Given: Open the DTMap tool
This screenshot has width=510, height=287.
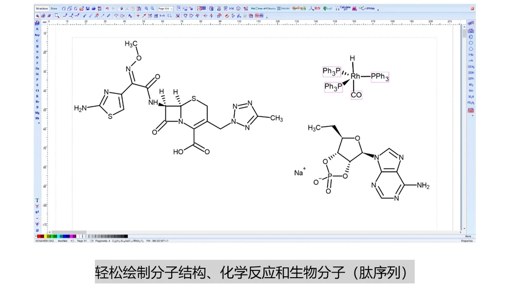Looking at the screenshot, I should click(x=367, y=9).
